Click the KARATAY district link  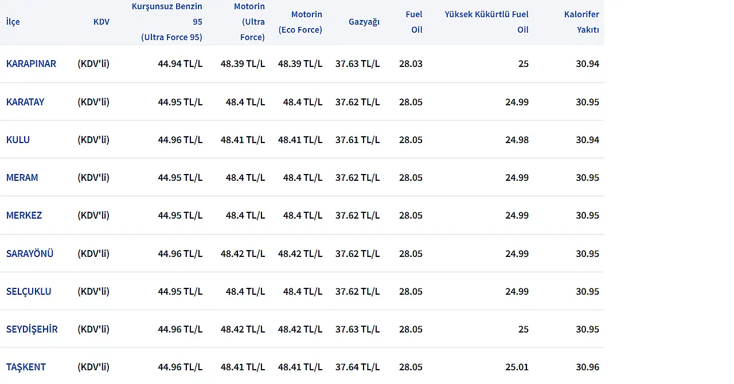point(25,102)
